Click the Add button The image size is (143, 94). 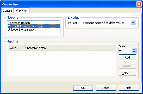(x=127, y=57)
